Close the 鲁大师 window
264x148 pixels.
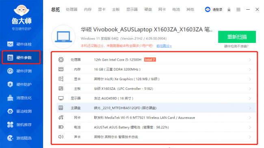tap(257, 9)
